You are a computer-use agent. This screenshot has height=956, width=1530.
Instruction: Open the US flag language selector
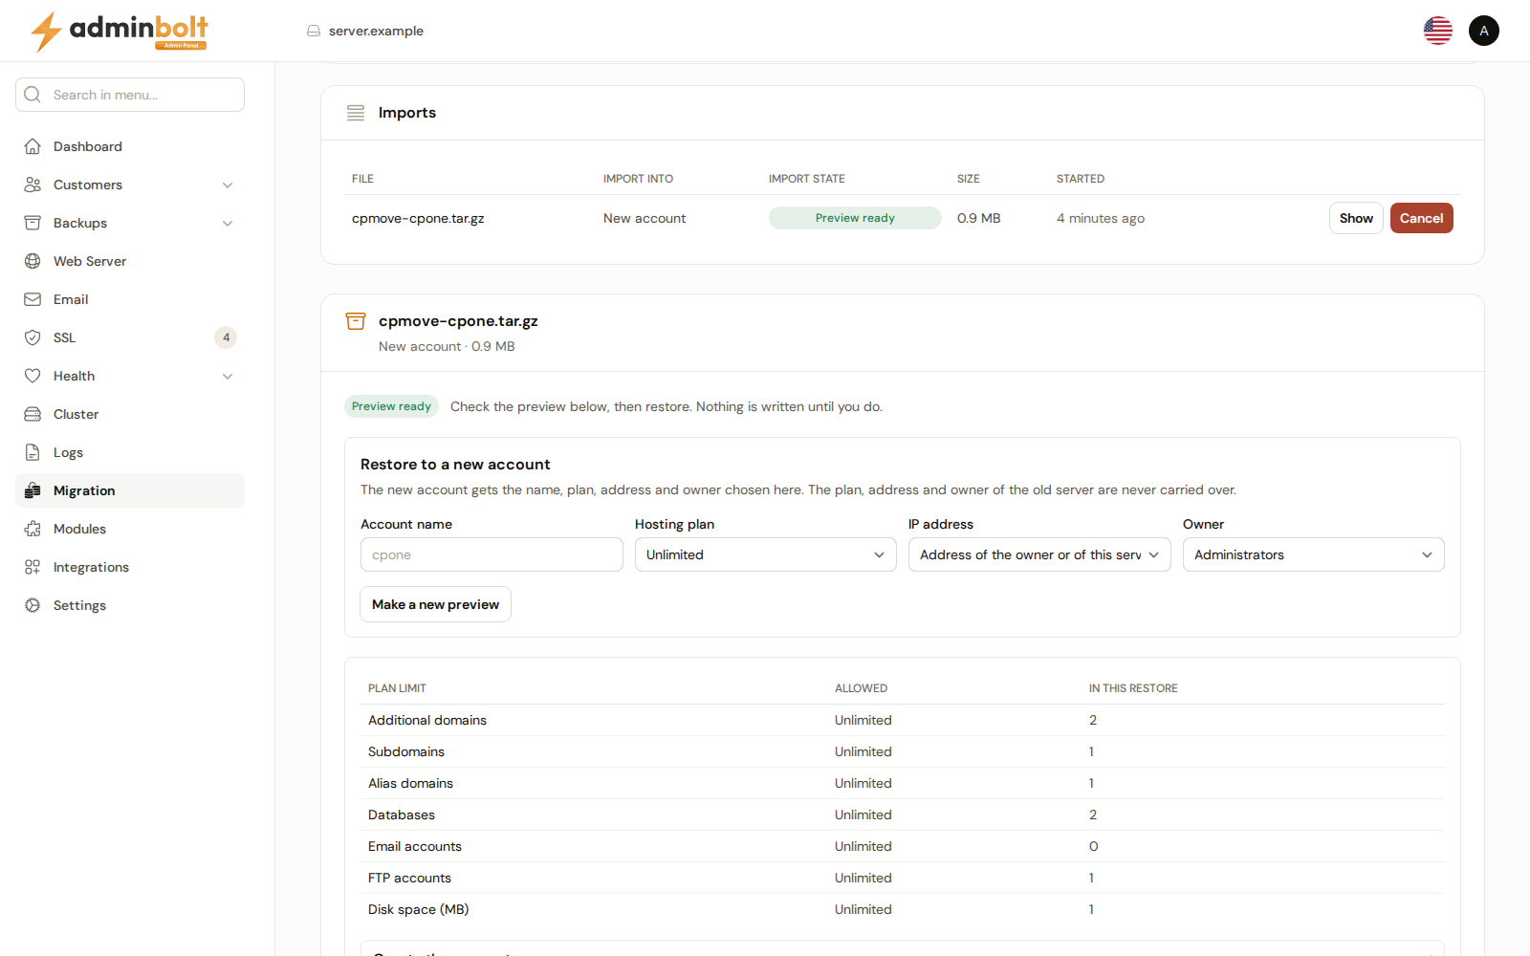click(x=1437, y=31)
